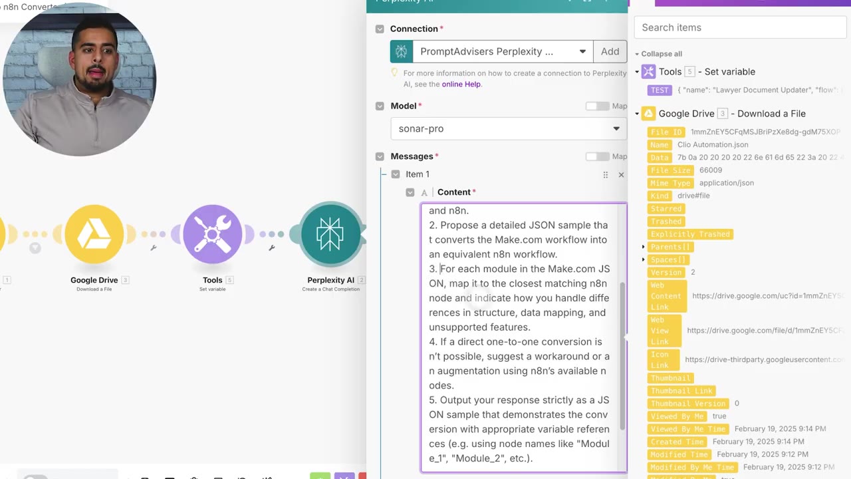
Task: Insert the Web View Link variable pill
Action: [664, 331]
